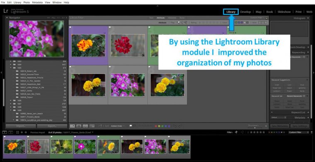Toggle flagged filter in filmstrip Filter bar
The width and height of the screenshot is (315, 162).
coord(236,132)
